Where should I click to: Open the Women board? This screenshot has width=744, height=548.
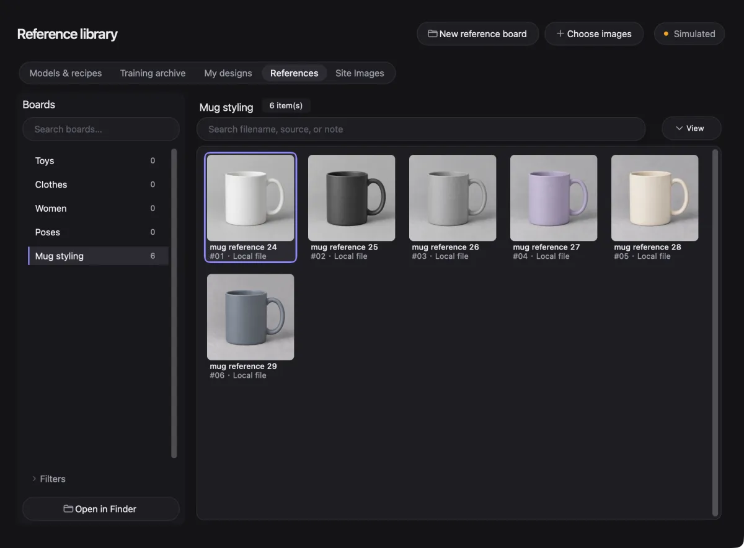coord(98,209)
